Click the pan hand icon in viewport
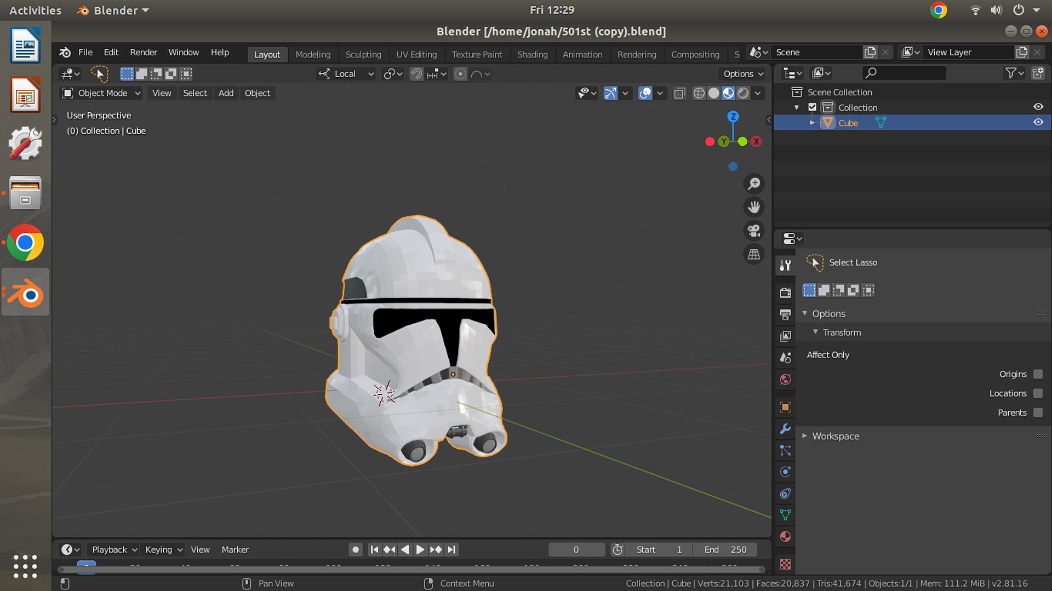The image size is (1052, 591). 754,207
